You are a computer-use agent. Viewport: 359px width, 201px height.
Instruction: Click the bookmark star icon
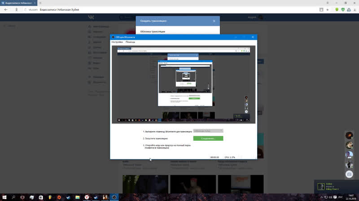(328, 9)
